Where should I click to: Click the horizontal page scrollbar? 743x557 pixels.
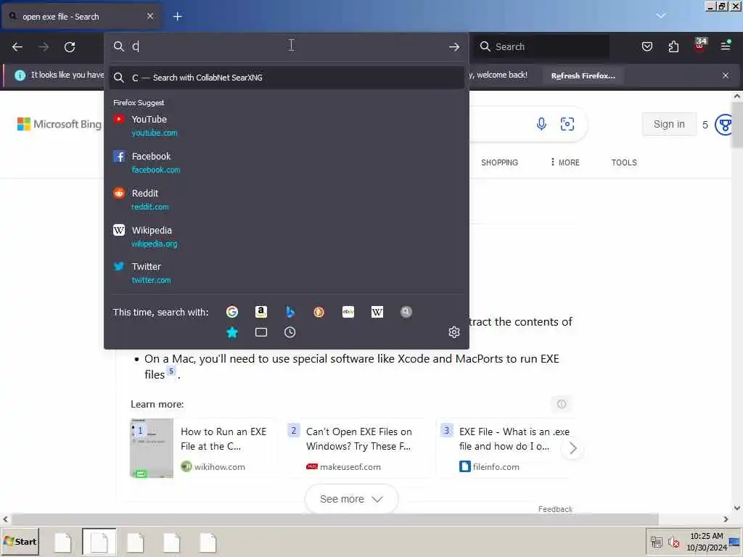point(334,519)
